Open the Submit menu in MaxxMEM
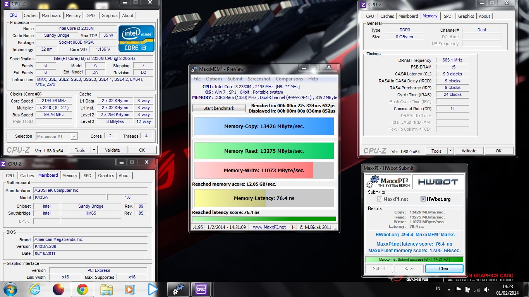529x297 pixels. tap(235, 79)
